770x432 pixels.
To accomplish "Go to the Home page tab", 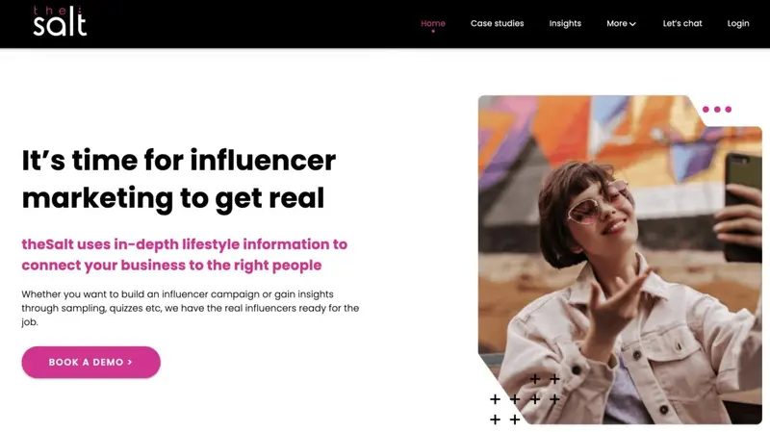I will click(433, 23).
